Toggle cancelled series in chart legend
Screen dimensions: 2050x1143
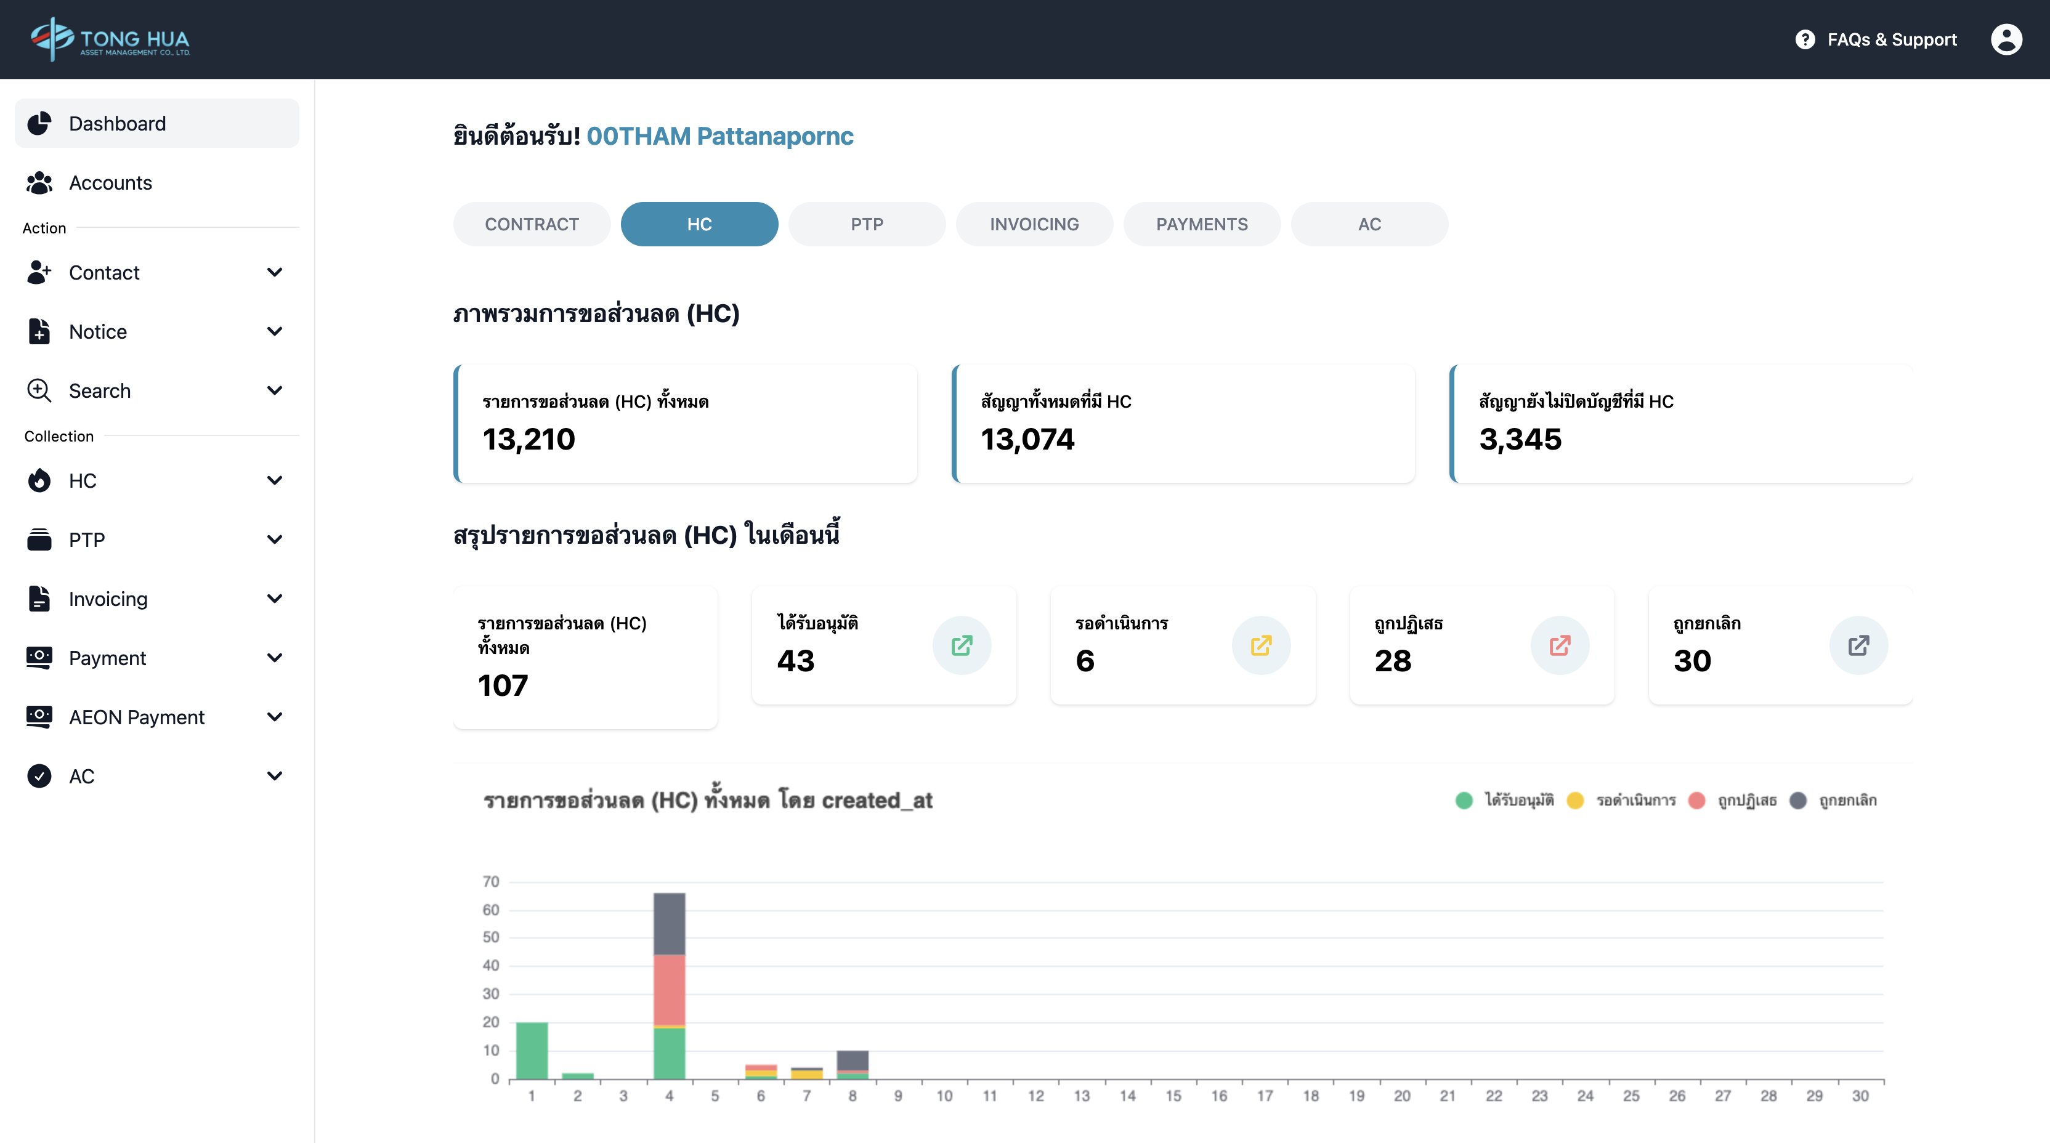1847,800
